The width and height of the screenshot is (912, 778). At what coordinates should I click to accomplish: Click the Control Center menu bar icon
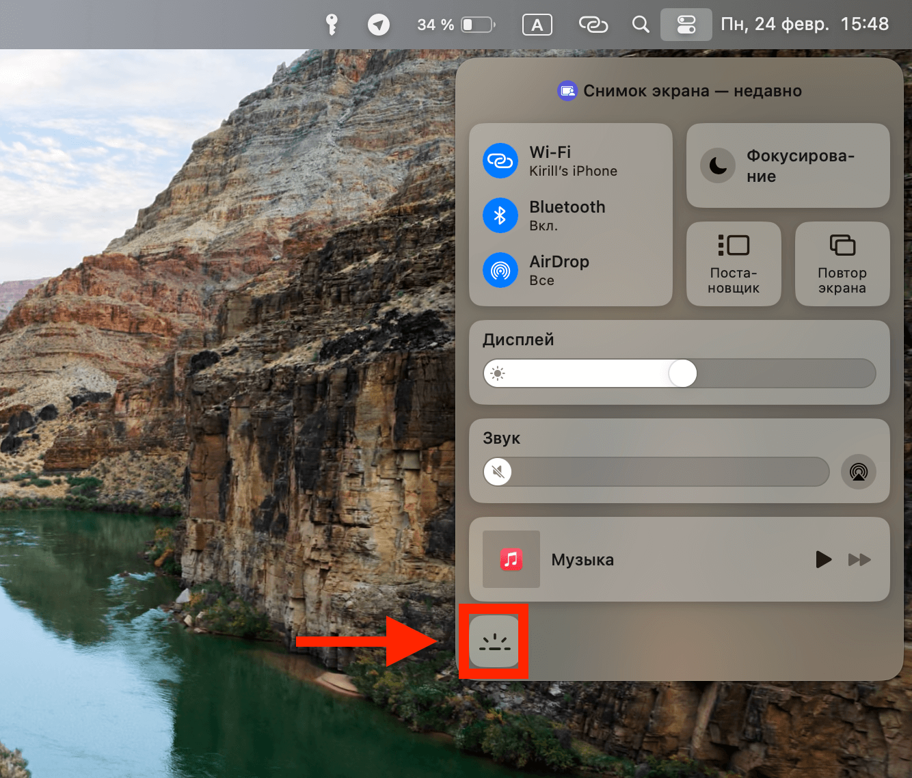[686, 25]
